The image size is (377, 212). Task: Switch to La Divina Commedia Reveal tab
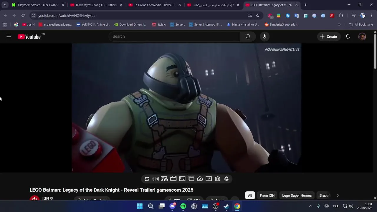point(155,5)
